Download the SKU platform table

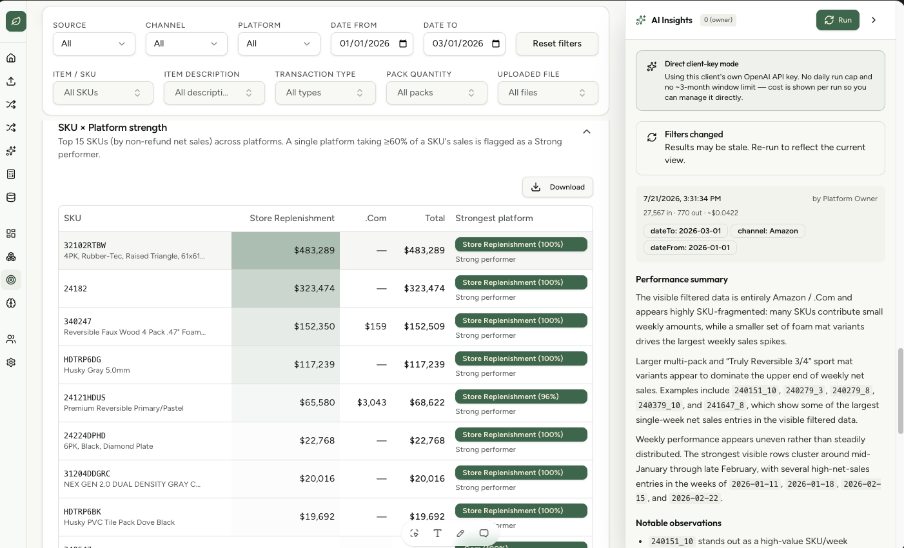pos(558,187)
